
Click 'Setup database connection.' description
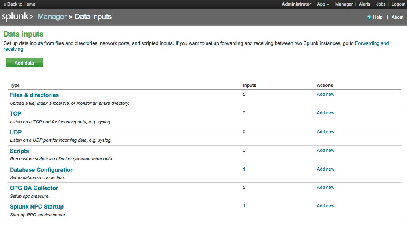(x=37, y=177)
